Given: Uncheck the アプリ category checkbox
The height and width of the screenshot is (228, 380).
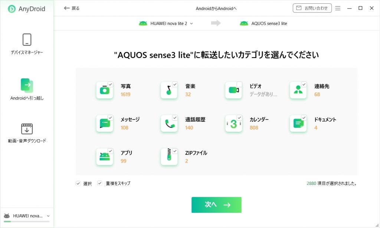Looking at the screenshot, I should click(x=110, y=151).
